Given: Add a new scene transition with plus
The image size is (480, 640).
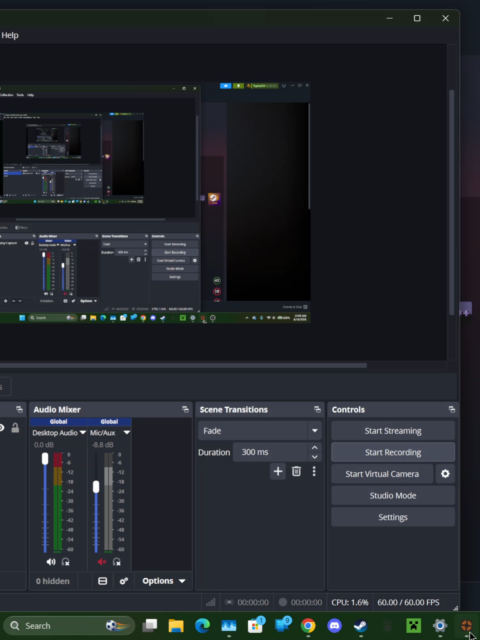Looking at the screenshot, I should point(278,472).
